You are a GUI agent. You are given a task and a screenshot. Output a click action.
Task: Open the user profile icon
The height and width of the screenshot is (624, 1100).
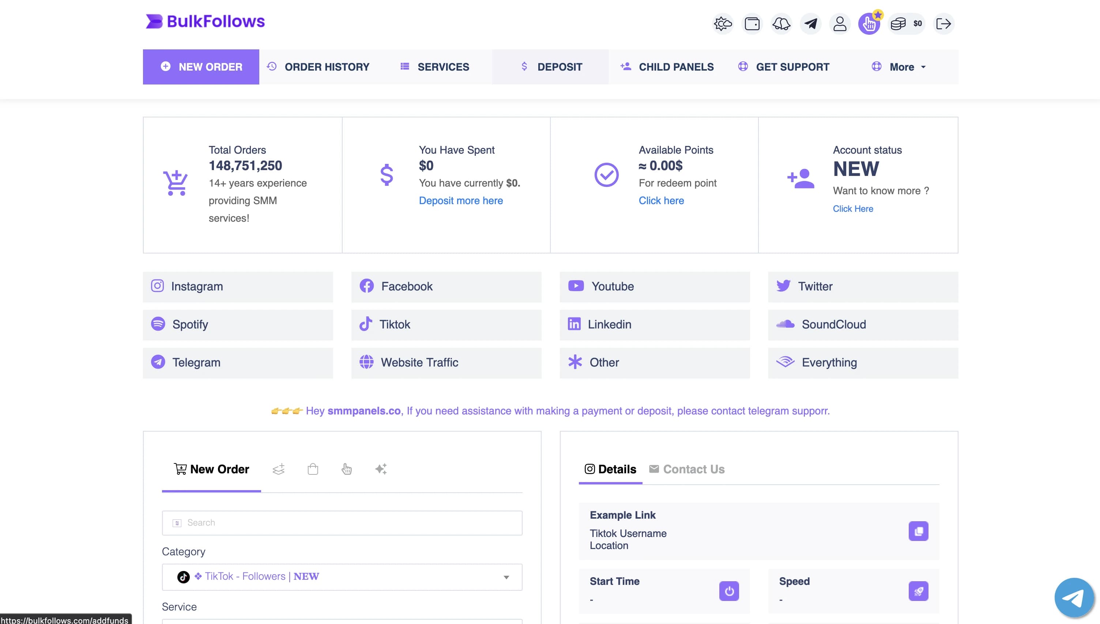click(x=840, y=23)
